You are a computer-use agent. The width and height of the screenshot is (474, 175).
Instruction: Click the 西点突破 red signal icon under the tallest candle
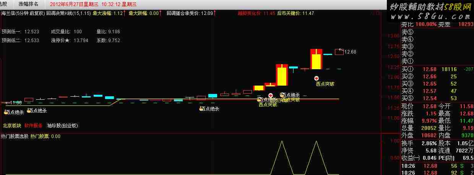click(x=317, y=78)
